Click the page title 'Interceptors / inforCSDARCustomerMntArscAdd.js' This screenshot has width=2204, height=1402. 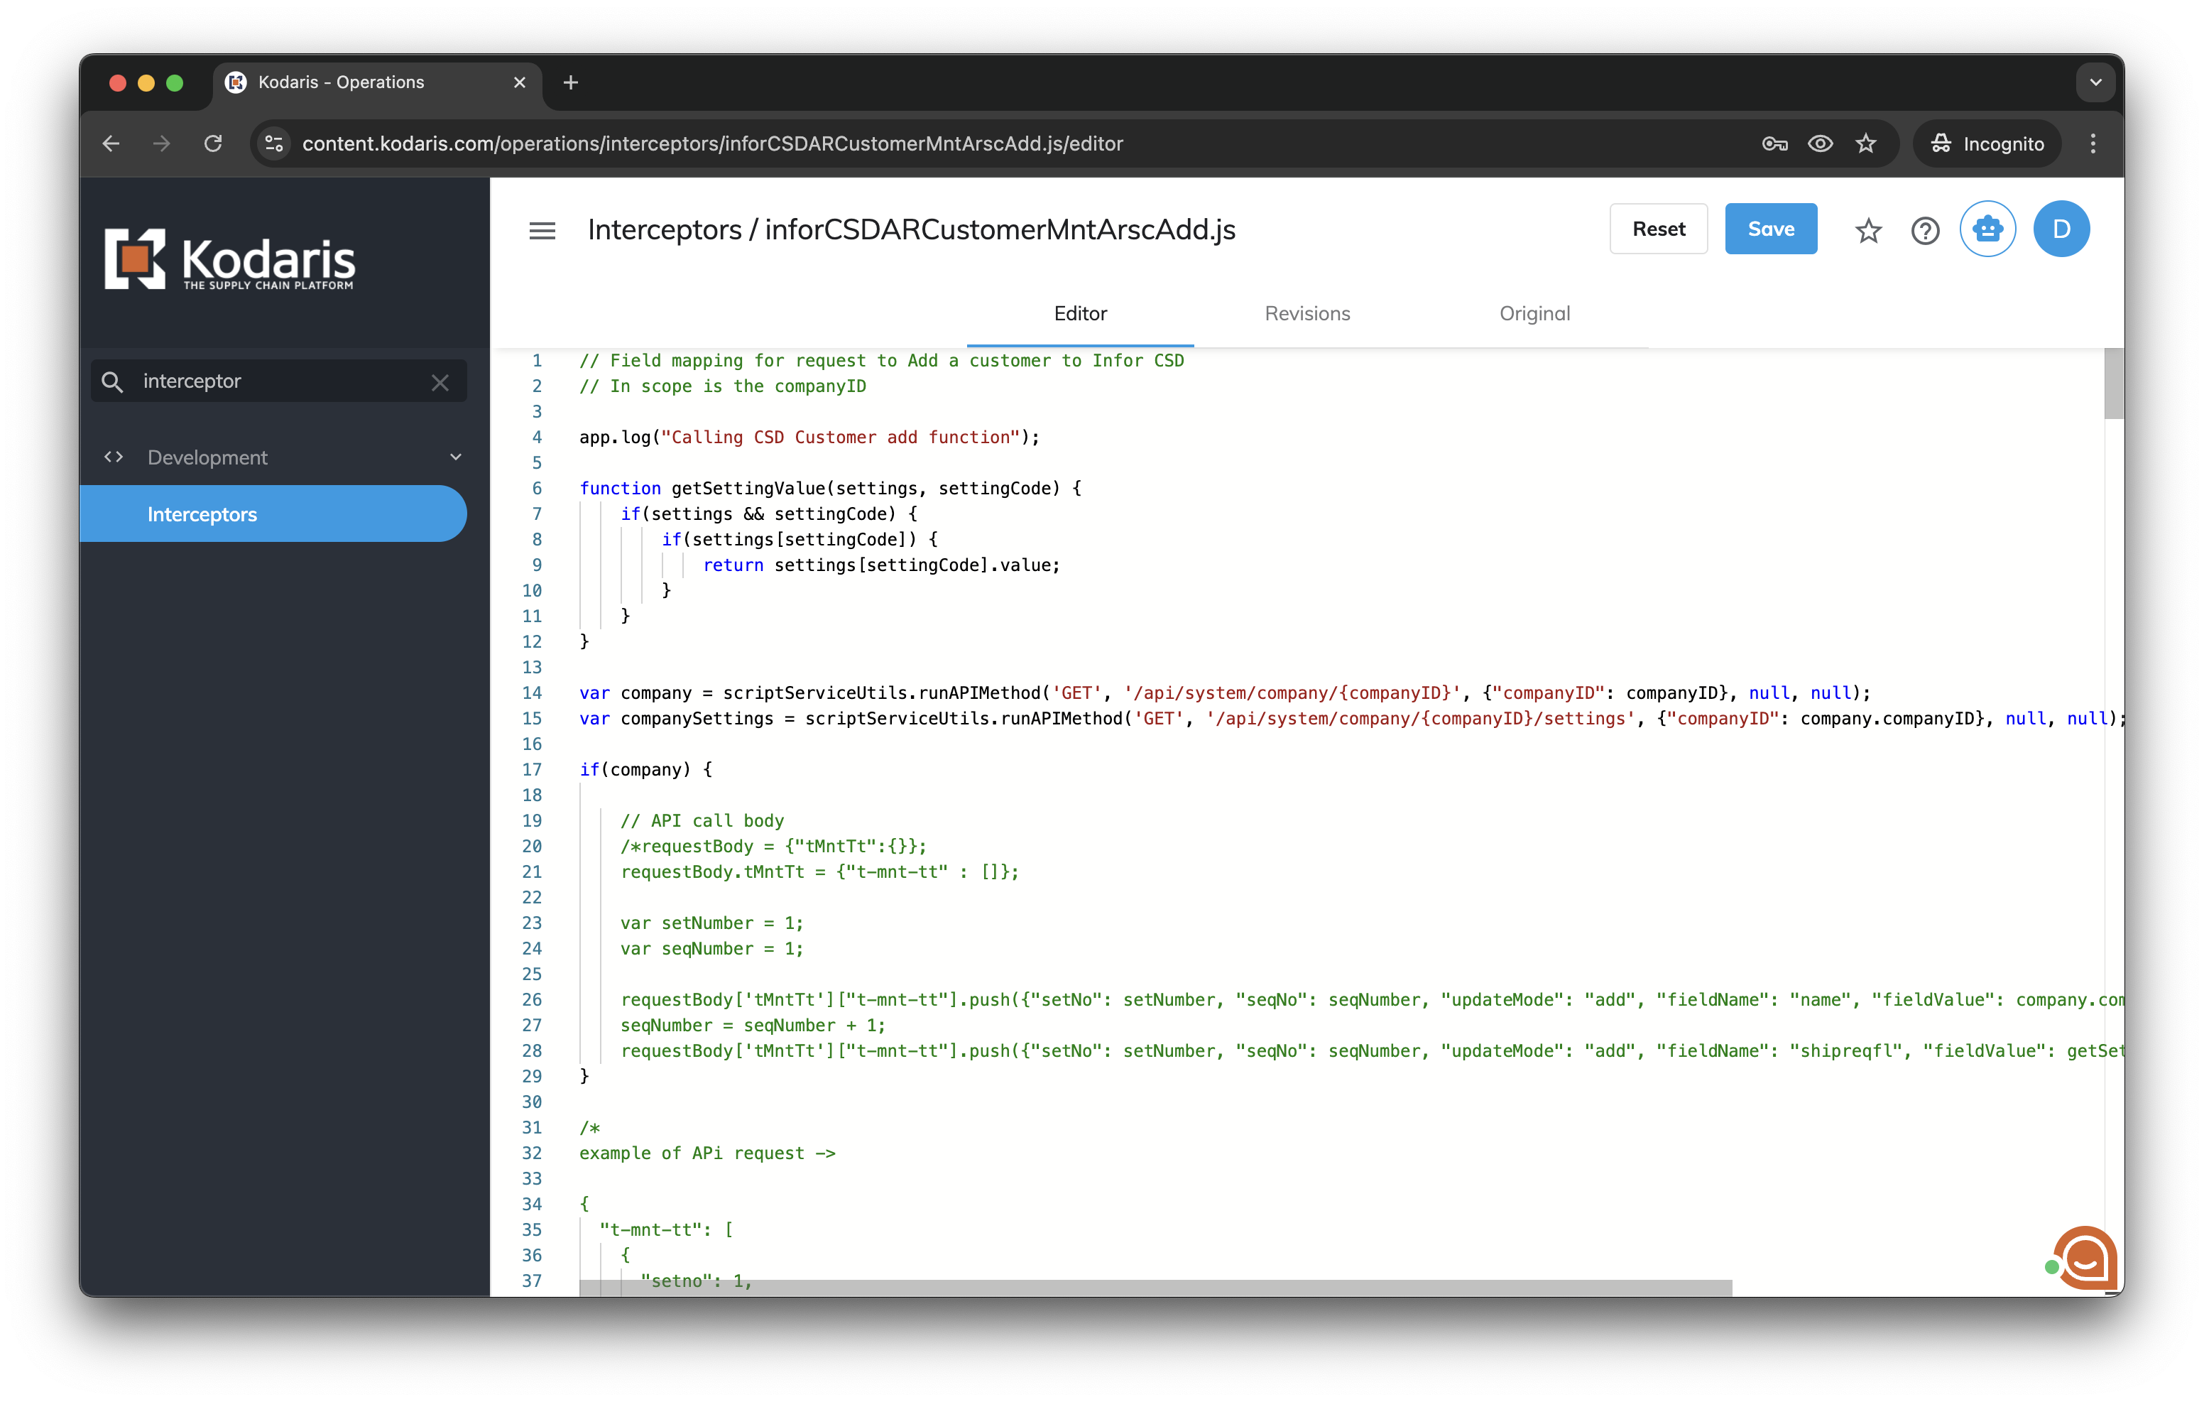click(x=911, y=230)
